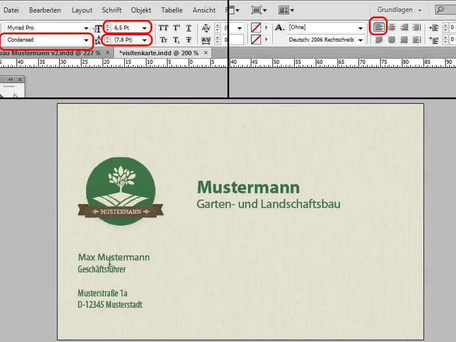Expand the stroke color options arrow
456x342 pixels.
[x=266, y=39]
